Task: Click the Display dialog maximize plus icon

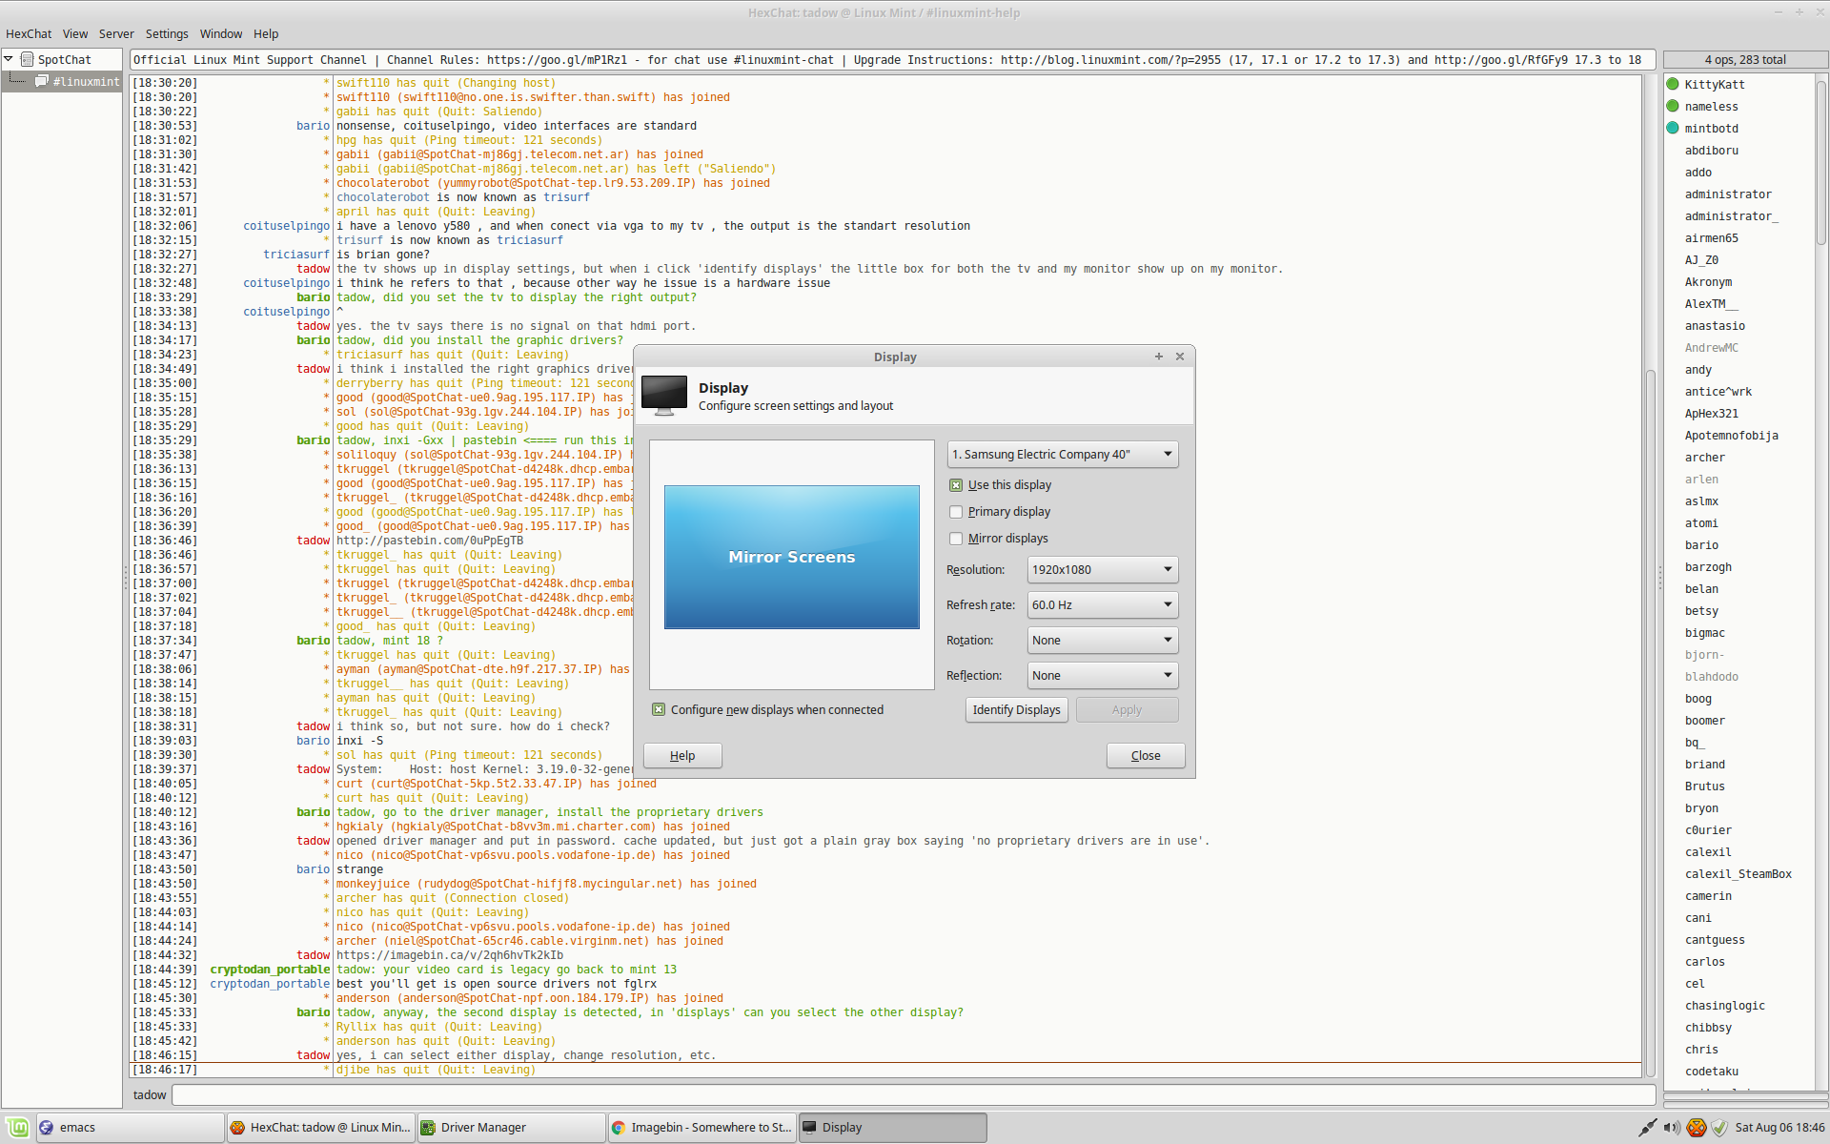Action: [1159, 357]
